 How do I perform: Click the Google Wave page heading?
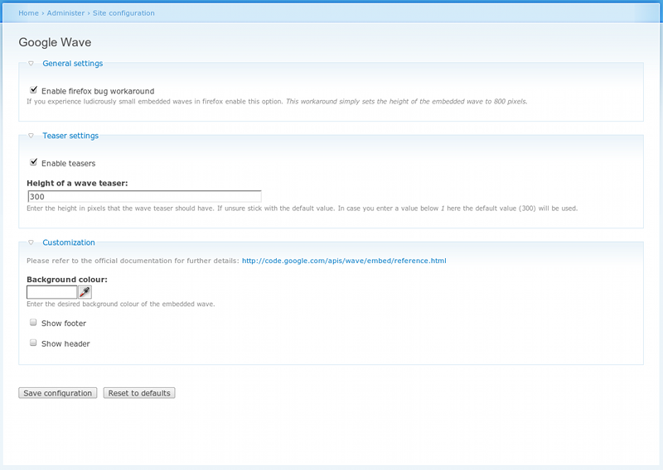pyautogui.click(x=55, y=42)
